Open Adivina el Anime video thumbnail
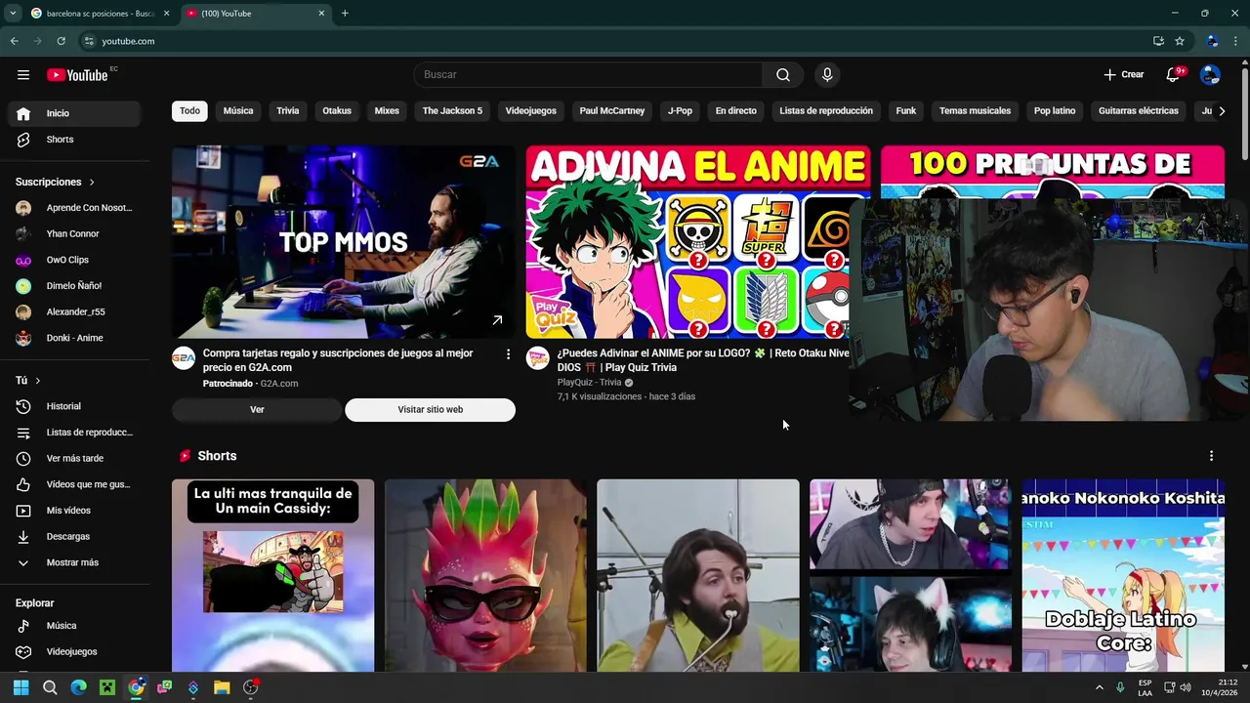 [687, 242]
